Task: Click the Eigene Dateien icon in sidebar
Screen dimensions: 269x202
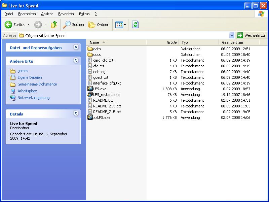Action: coord(13,78)
